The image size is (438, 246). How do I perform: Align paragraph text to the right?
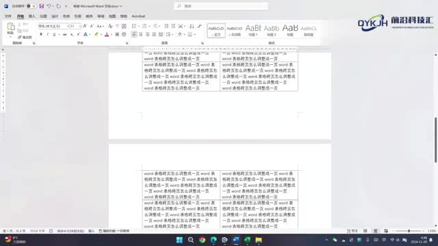point(148,34)
